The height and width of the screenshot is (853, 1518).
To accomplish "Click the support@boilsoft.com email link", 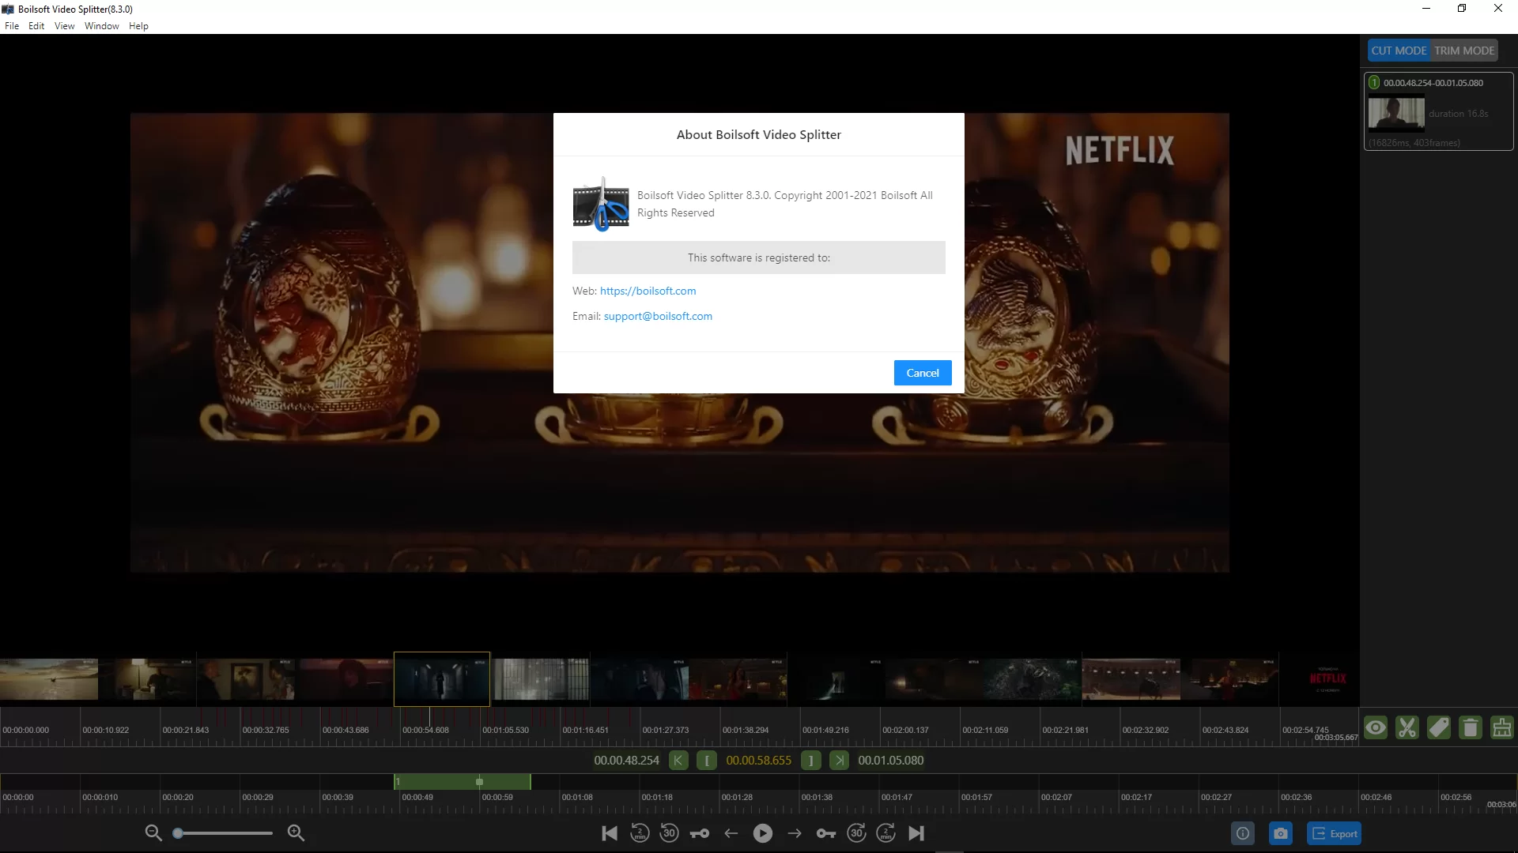I will (x=658, y=316).
